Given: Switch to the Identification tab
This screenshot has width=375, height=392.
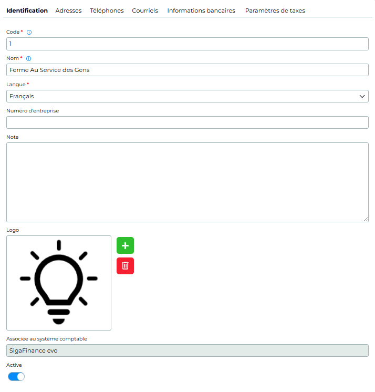Looking at the screenshot, I should click(x=27, y=11).
